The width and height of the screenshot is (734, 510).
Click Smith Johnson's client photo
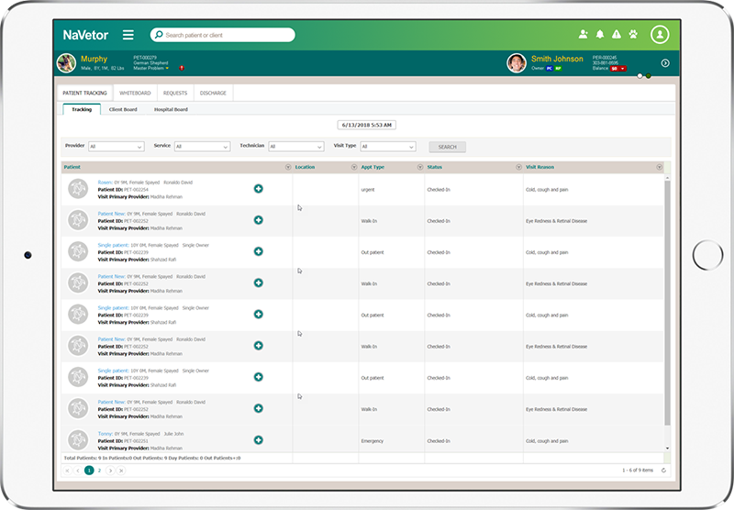coord(517,63)
